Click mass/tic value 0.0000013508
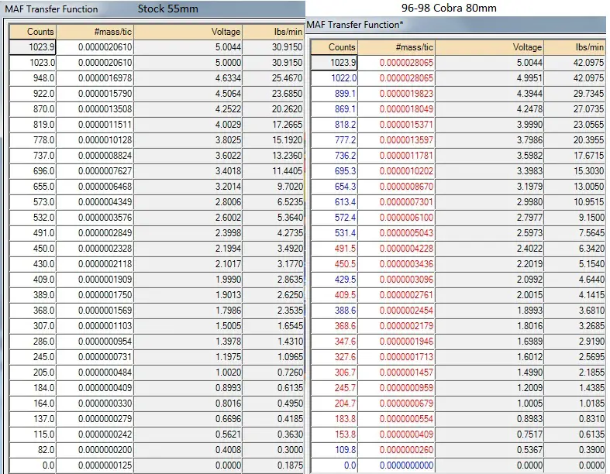Screen dimensions: 610x474 coord(95,109)
